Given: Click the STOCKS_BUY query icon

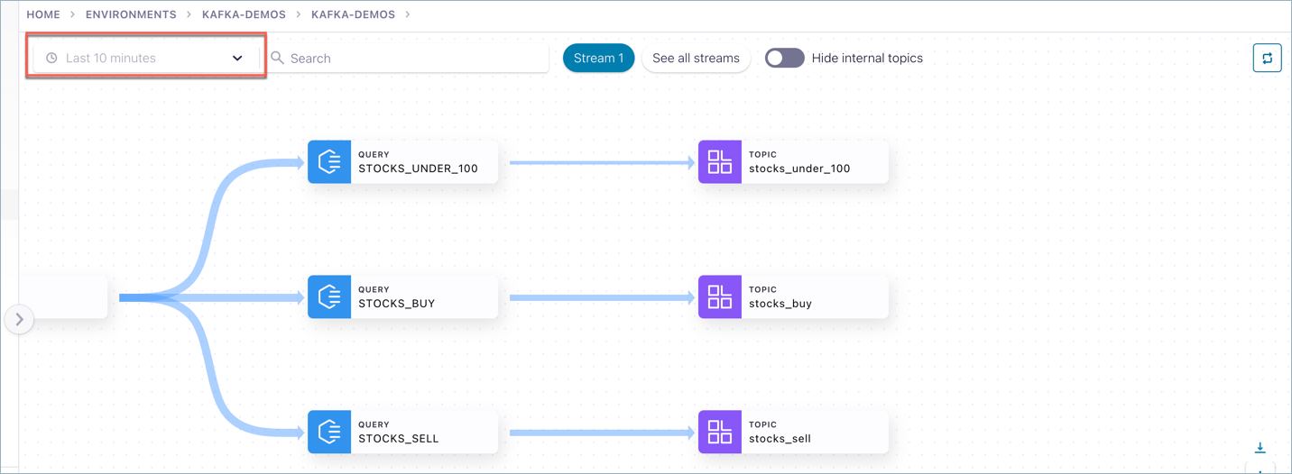Looking at the screenshot, I should point(329,297).
